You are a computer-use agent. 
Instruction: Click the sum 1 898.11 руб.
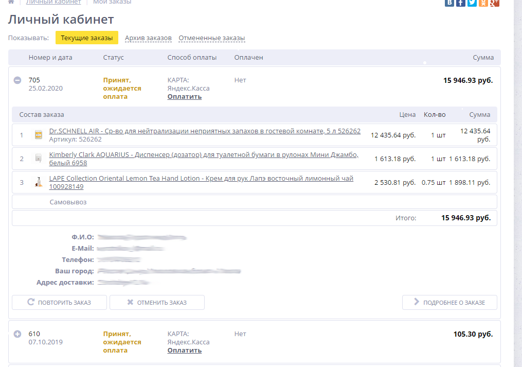470,182
